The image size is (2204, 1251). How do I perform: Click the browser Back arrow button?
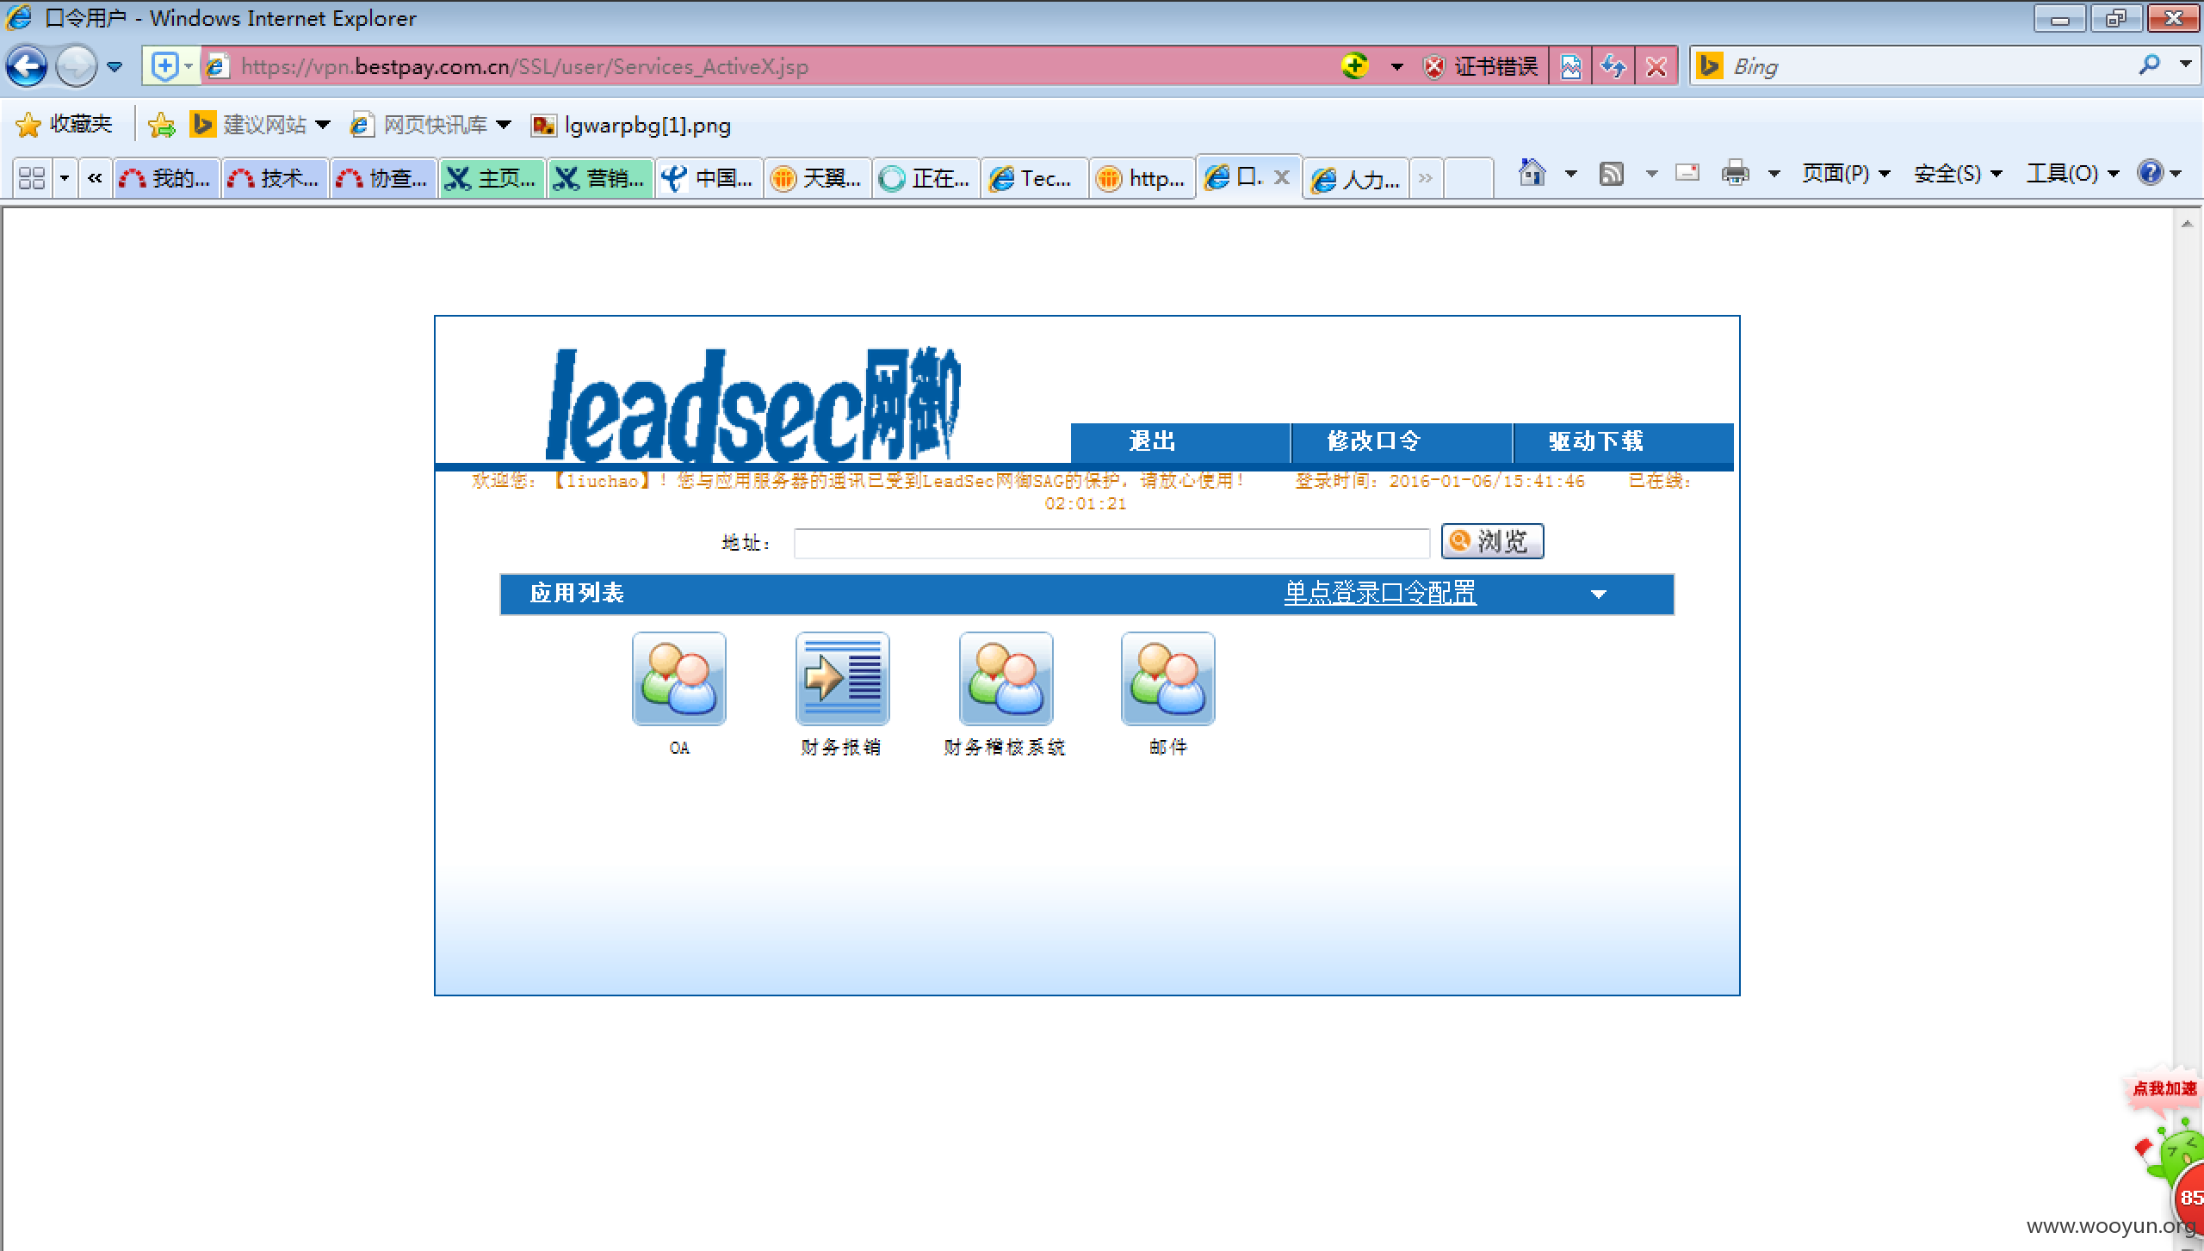point(27,66)
